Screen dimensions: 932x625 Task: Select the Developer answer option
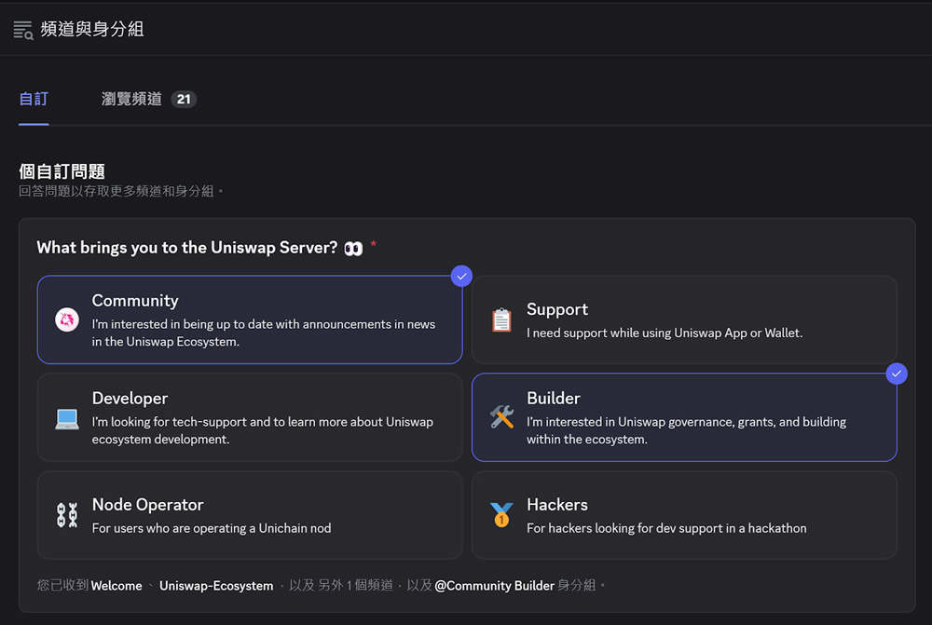pyautogui.click(x=250, y=417)
